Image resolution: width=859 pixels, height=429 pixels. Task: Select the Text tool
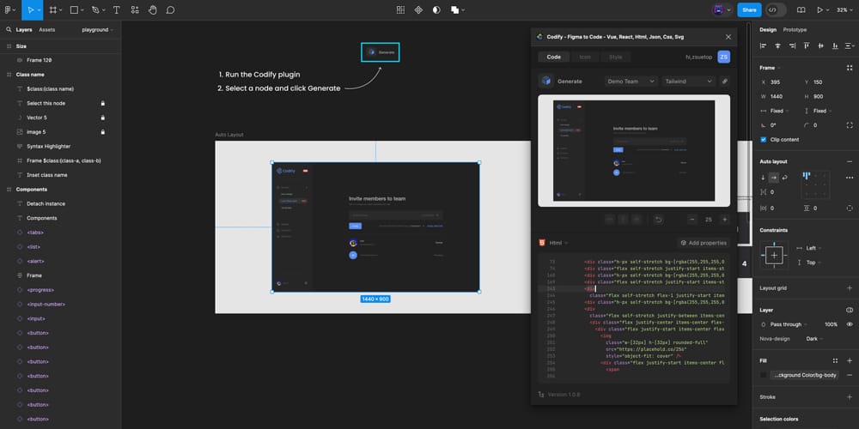117,9
